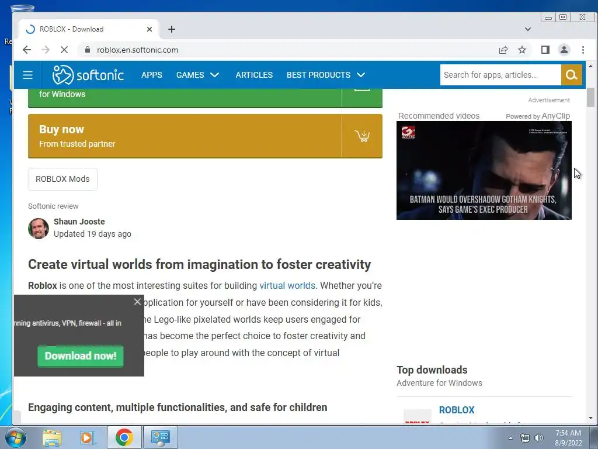
Task: Bookmark this page with star icon
Action: pyautogui.click(x=522, y=50)
